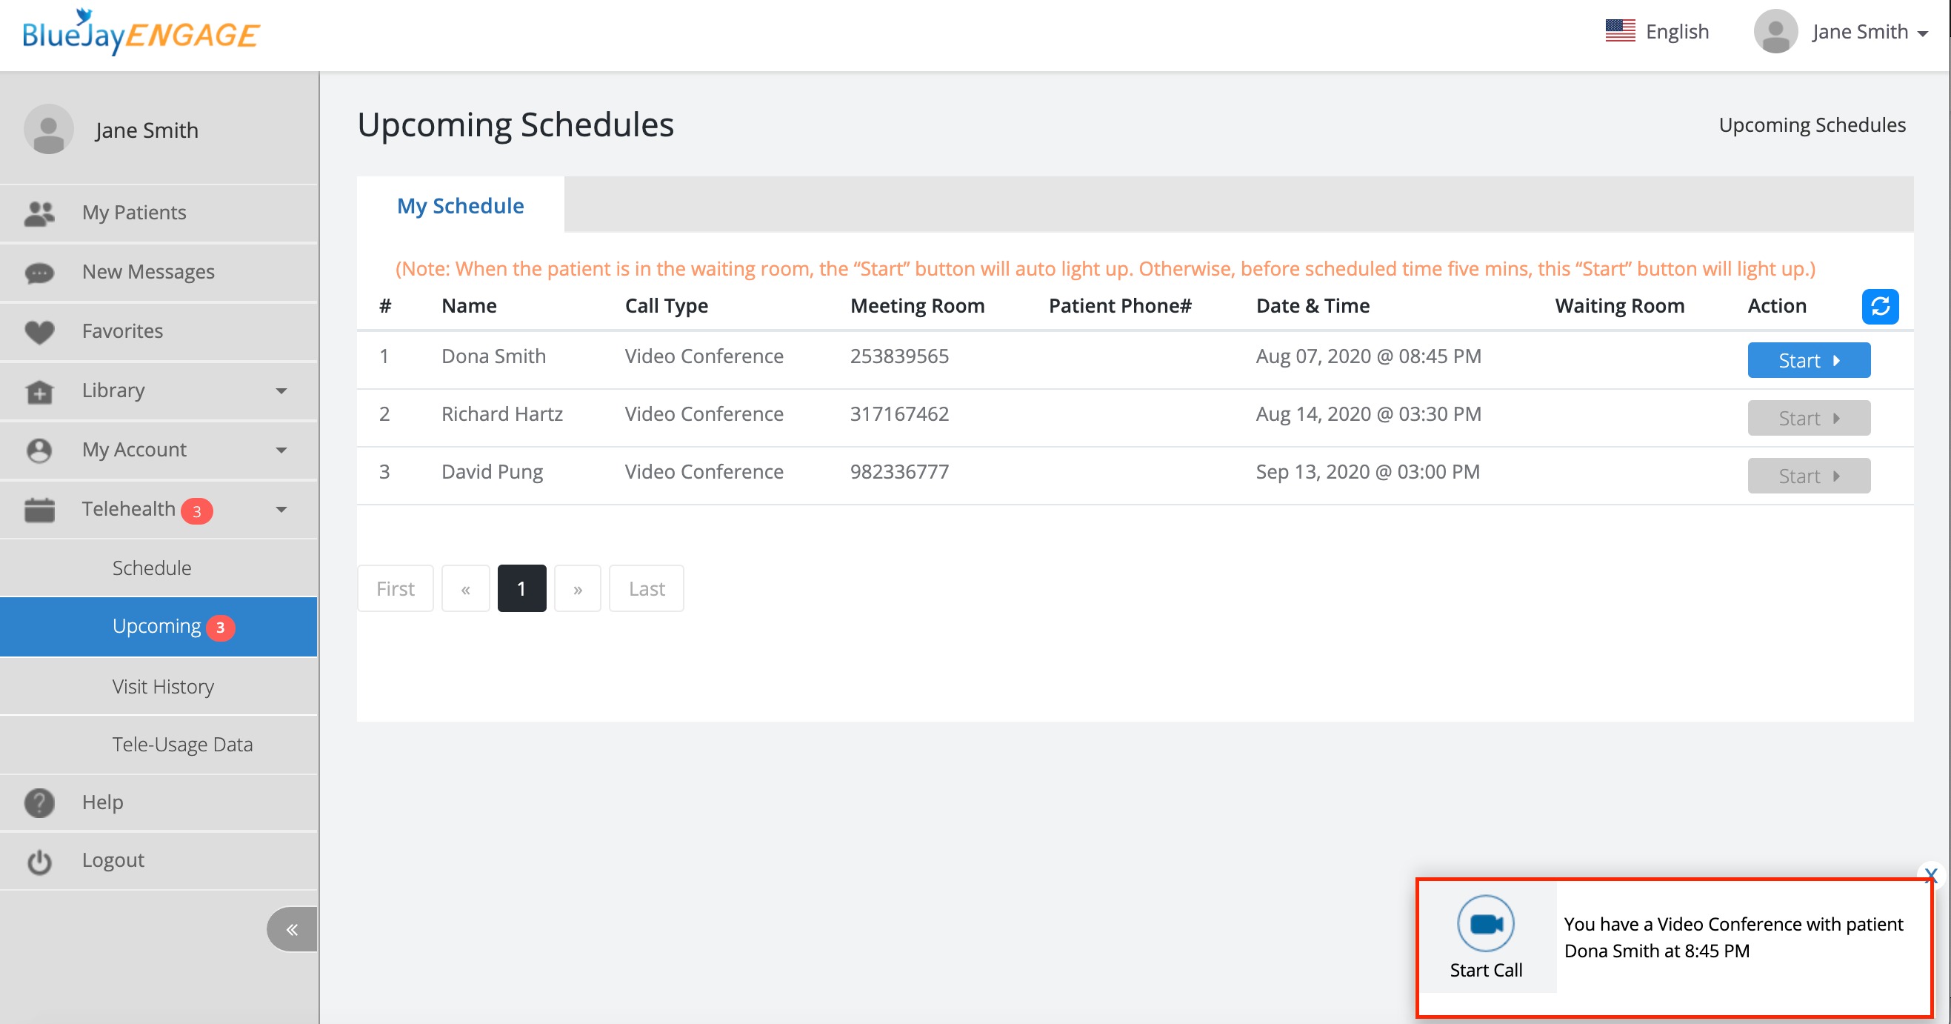1951x1024 pixels.
Task: Open the English language selector
Action: tap(1657, 32)
